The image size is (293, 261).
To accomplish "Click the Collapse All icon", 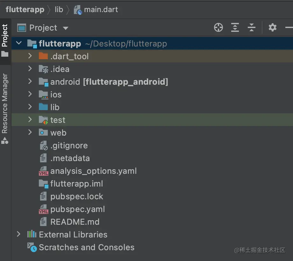I will [252, 28].
